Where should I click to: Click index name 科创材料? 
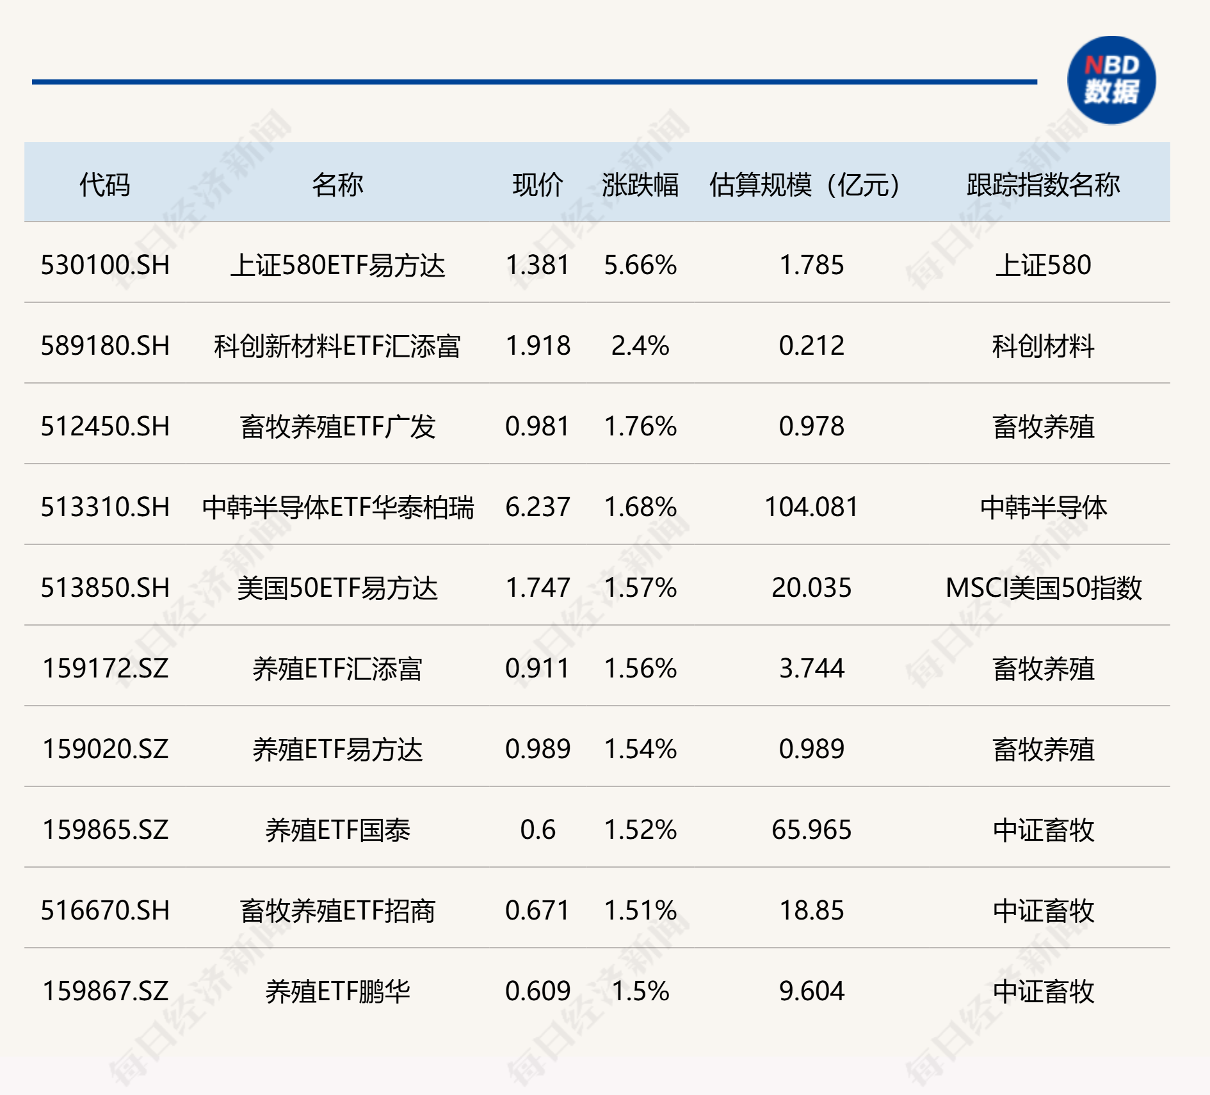(x=1044, y=346)
